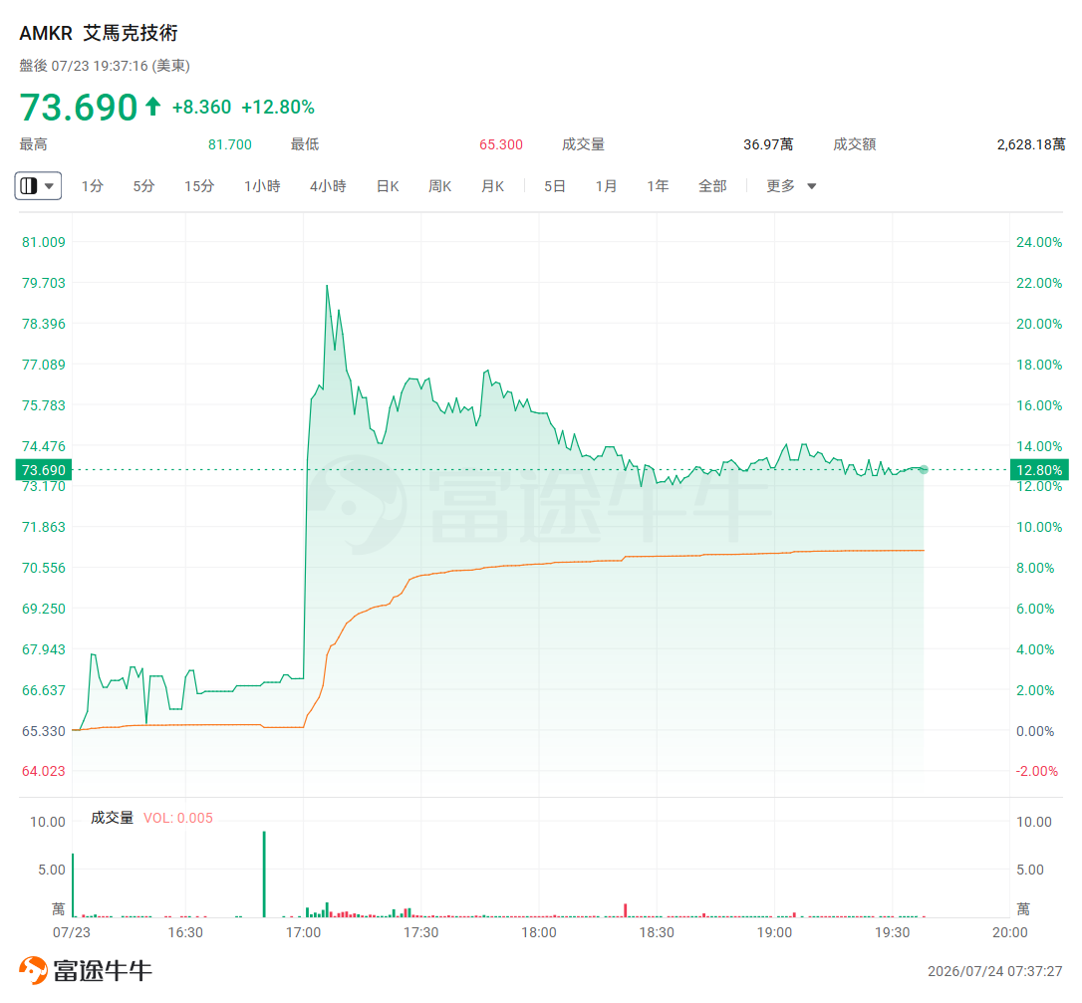Select the 5日 range
Image resolution: width=1082 pixels, height=1003 pixels.
[x=555, y=186]
